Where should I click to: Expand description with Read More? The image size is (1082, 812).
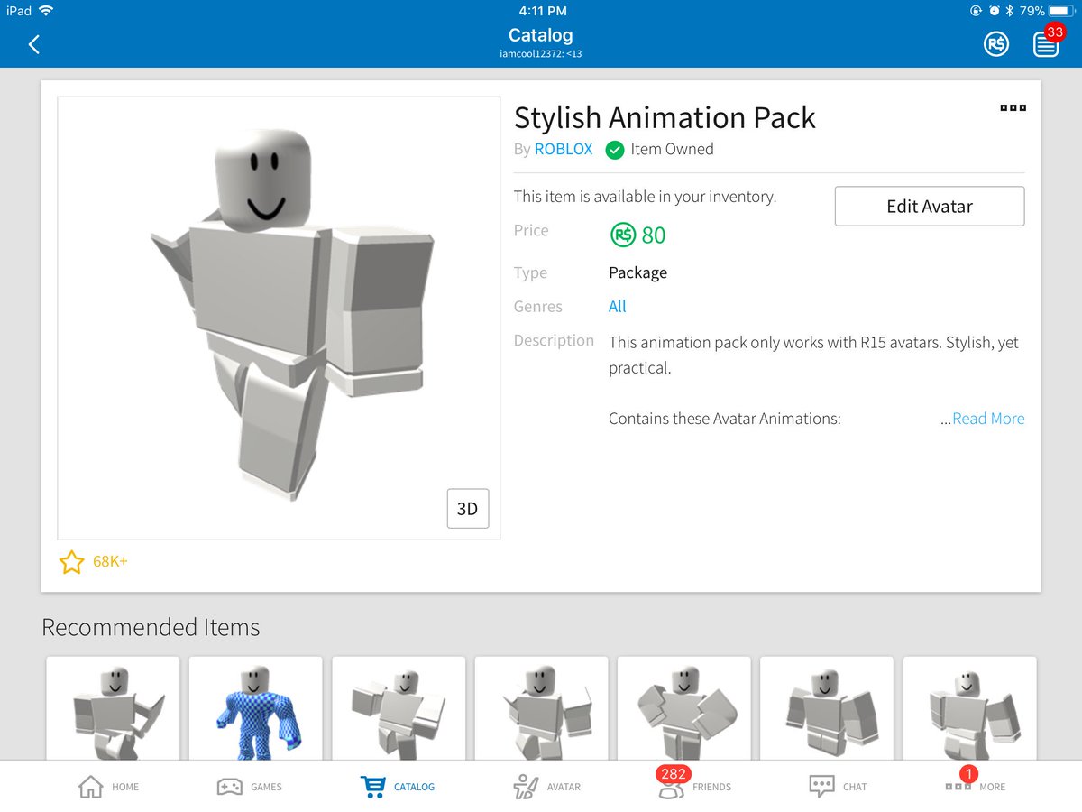988,419
